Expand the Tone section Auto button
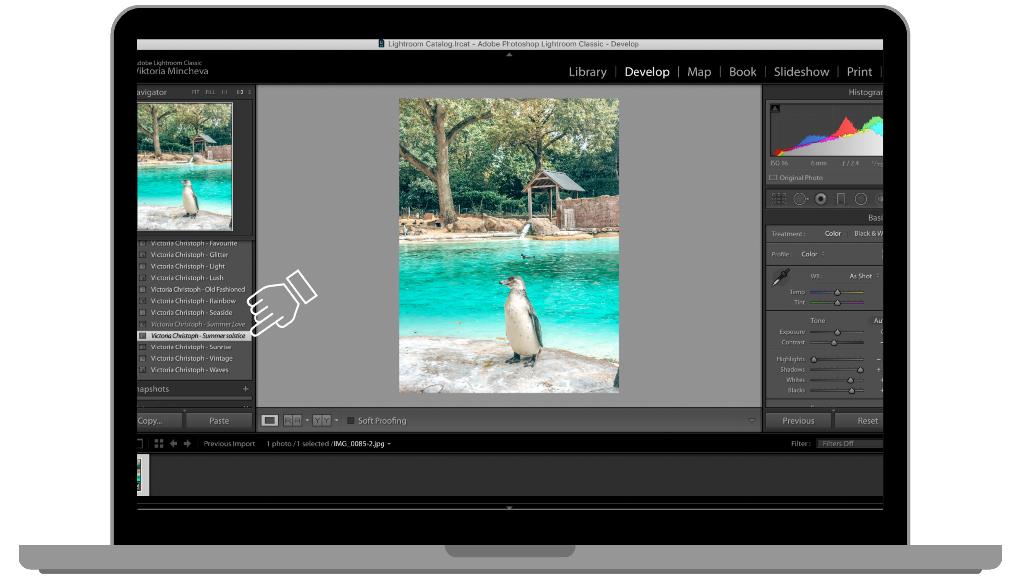The image size is (1020, 578). pos(877,320)
